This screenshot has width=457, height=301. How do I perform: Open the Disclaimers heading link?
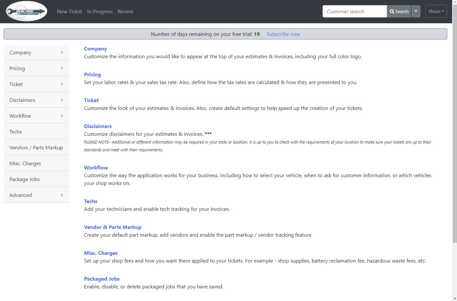(98, 126)
